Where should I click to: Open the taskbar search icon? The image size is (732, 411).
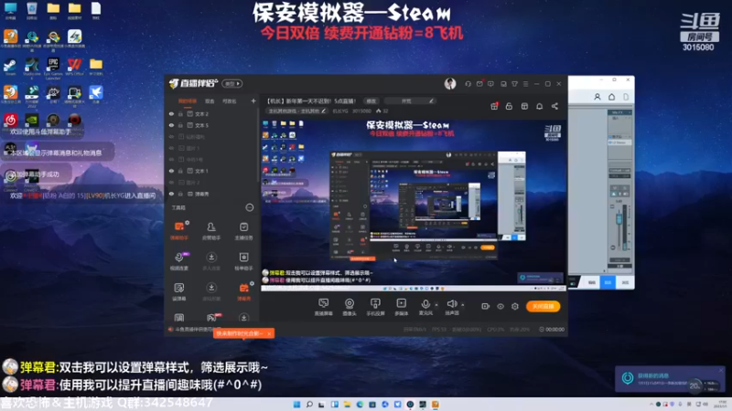click(309, 405)
